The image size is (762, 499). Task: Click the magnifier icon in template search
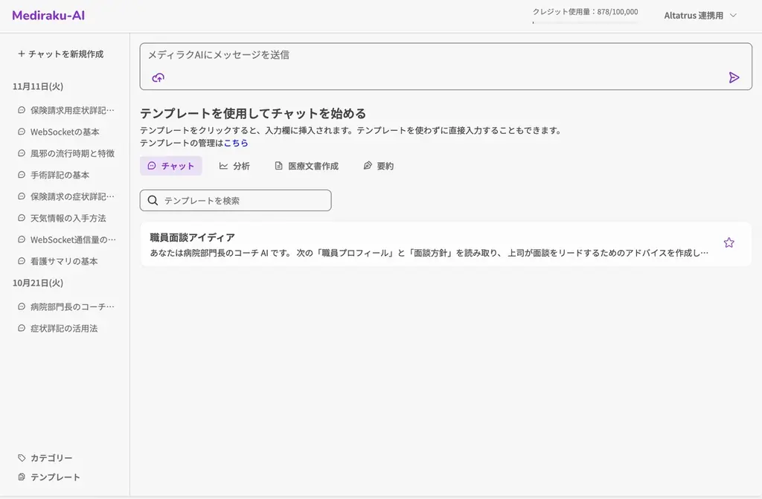click(153, 200)
